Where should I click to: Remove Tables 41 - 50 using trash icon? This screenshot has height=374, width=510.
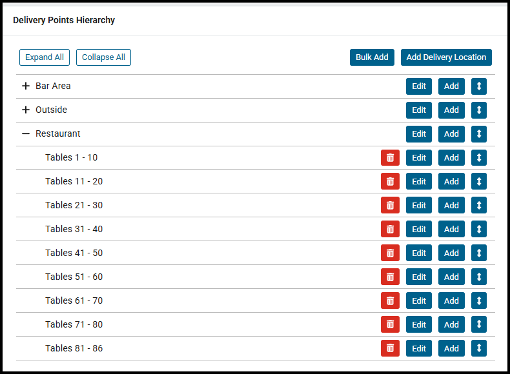click(390, 253)
